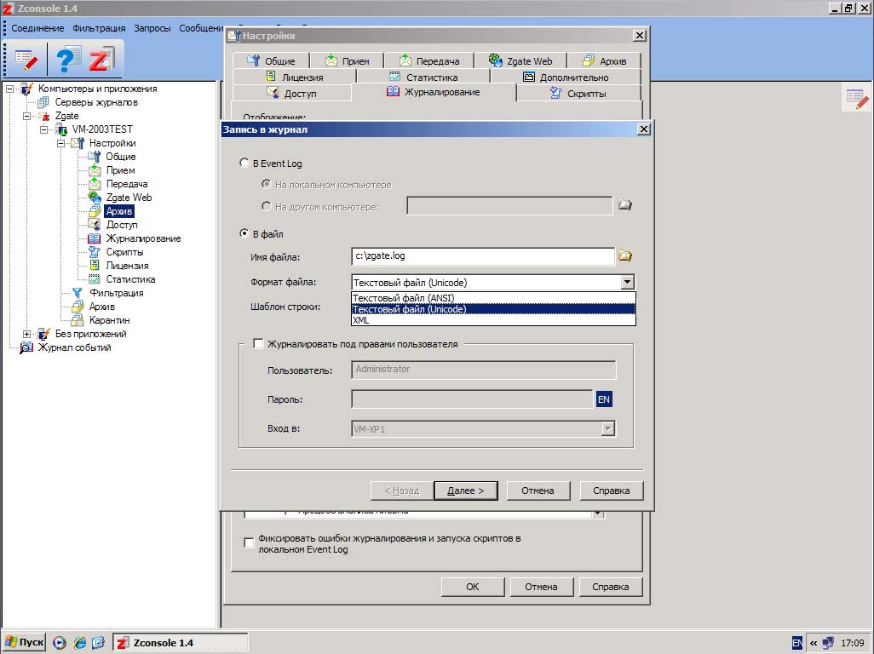The height and width of the screenshot is (654, 874).
Task: Click the Журналирование book icon in tree
Action: 95,238
